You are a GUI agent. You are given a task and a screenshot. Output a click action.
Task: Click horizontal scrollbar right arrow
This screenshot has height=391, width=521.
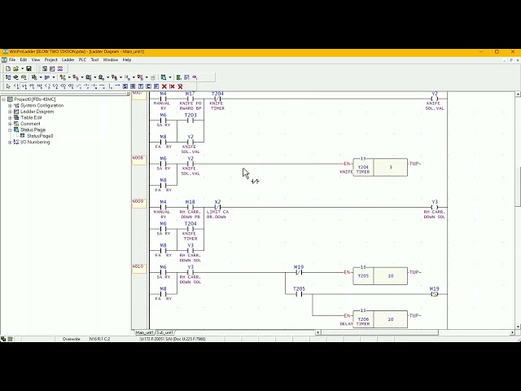coord(512,332)
